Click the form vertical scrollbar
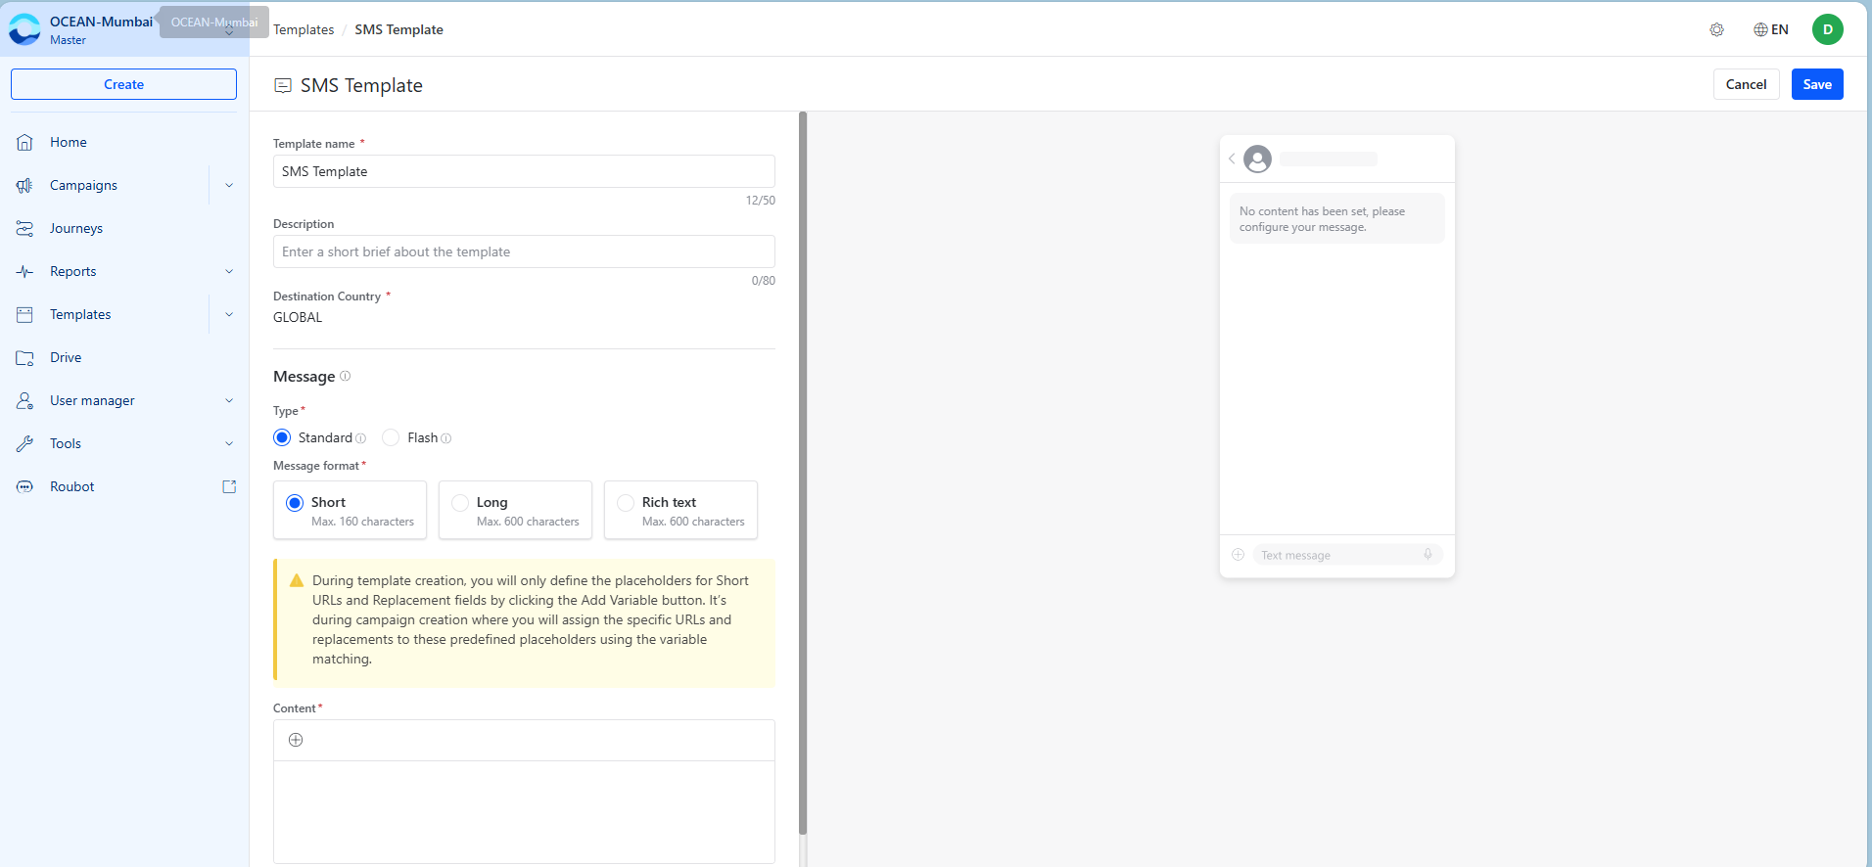This screenshot has height=867, width=1872. click(803, 474)
